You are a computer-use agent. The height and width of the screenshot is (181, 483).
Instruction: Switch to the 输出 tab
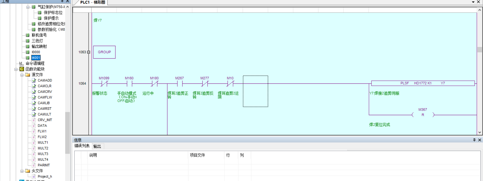tap(97, 146)
